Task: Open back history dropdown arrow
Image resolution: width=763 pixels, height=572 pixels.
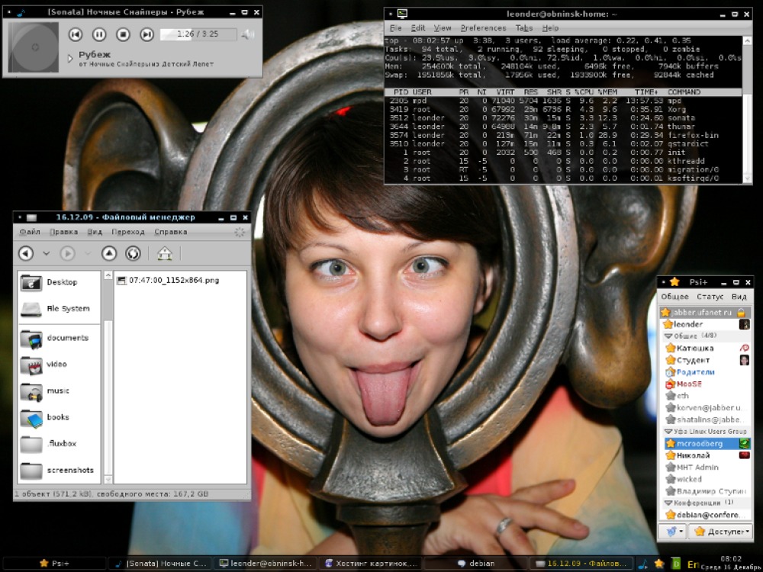Action: click(x=47, y=253)
